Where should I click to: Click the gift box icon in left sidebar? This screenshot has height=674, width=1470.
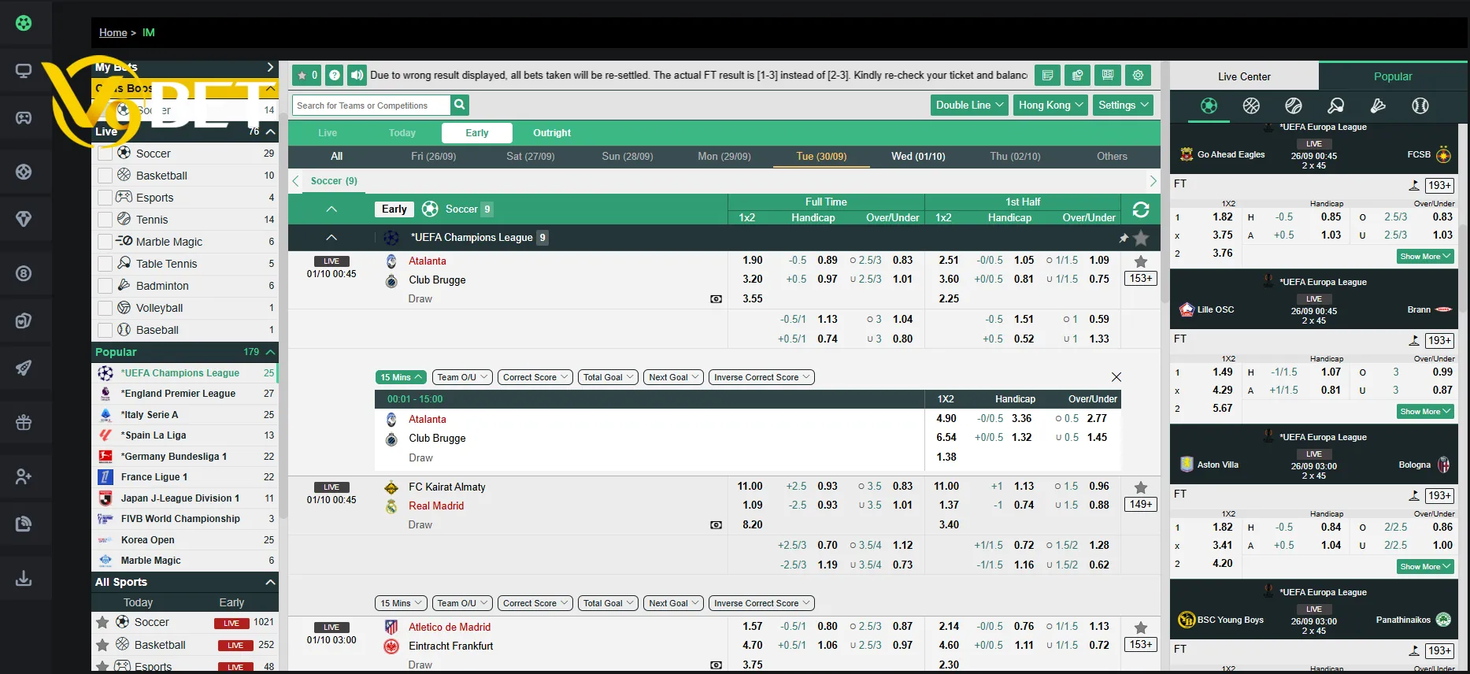(x=24, y=423)
